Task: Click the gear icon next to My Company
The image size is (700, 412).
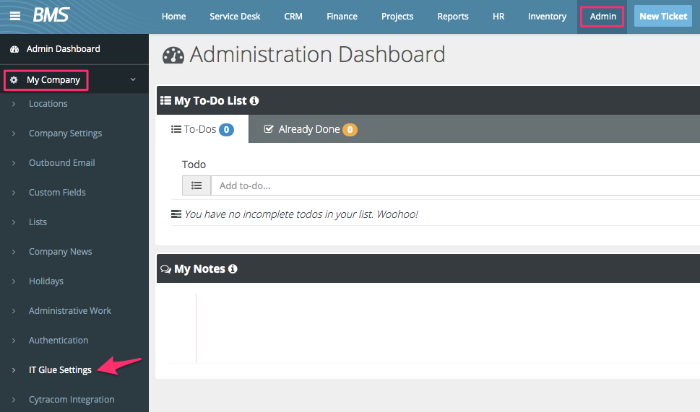Action: pos(14,80)
